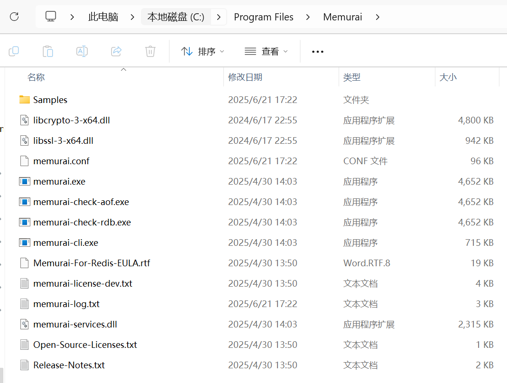Select file name memurai-license-dev.txt

coord(83,283)
